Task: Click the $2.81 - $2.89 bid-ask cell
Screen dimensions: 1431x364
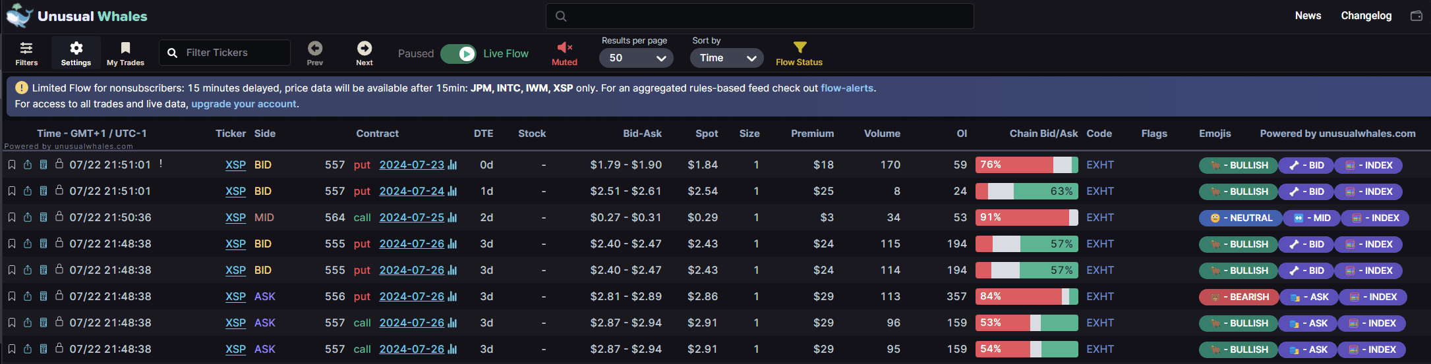Action: click(626, 296)
